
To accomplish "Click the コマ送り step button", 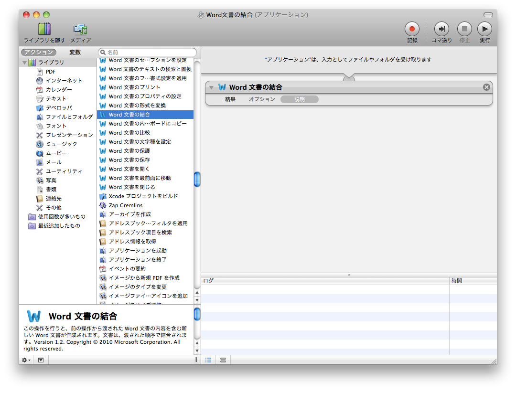I will 441,29.
